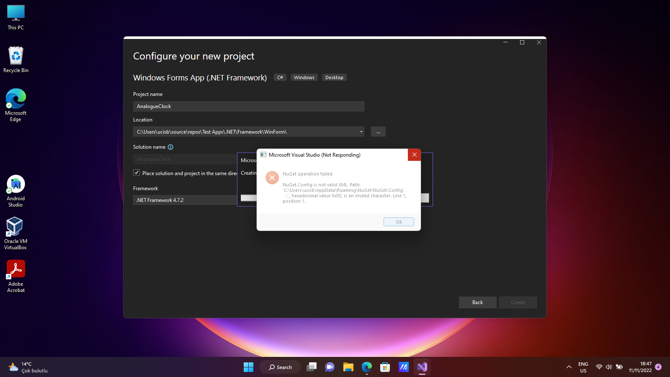Open the notification badge showing 4
670x377 pixels.
click(x=658, y=367)
